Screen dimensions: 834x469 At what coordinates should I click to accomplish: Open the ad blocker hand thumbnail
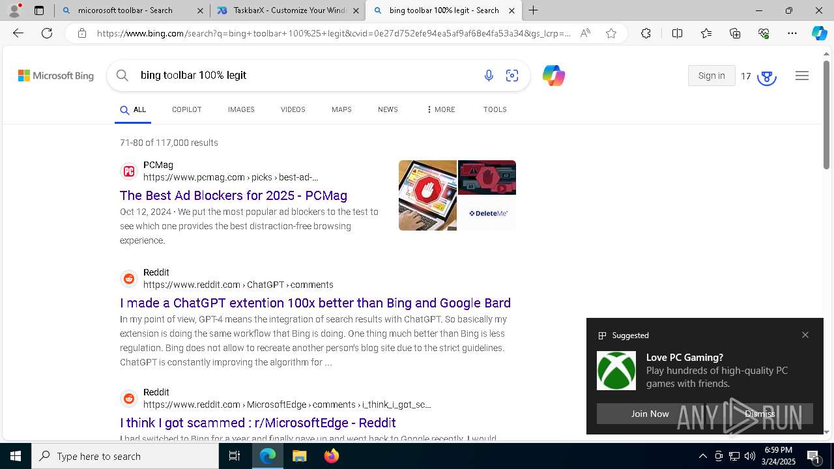coord(427,195)
